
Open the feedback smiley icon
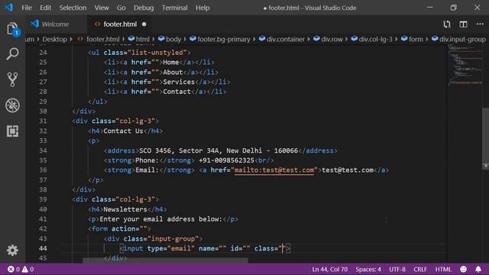464,269
